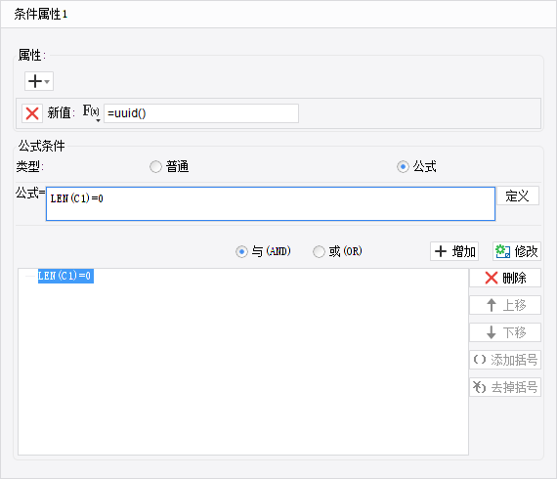
Task: Click the 添加括号 add brackets button
Action: coord(505,360)
